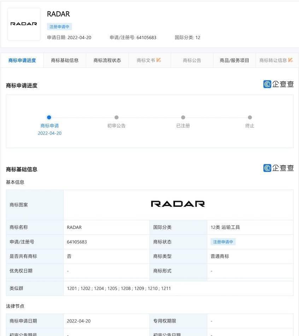Viewport: 299px width, 336px height.
Task: Click the 注册申请中 tag in 商标状态 row
Action: [x=223, y=242]
